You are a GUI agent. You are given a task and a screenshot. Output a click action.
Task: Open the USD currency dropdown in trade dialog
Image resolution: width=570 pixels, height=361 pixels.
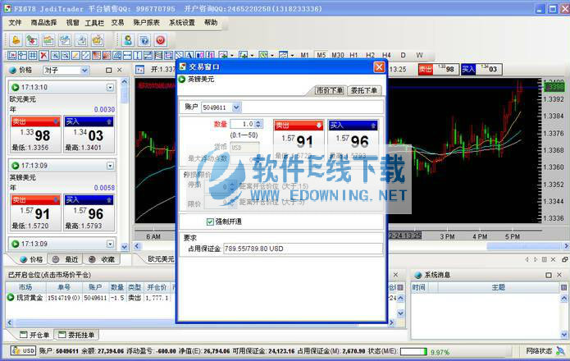pos(244,148)
